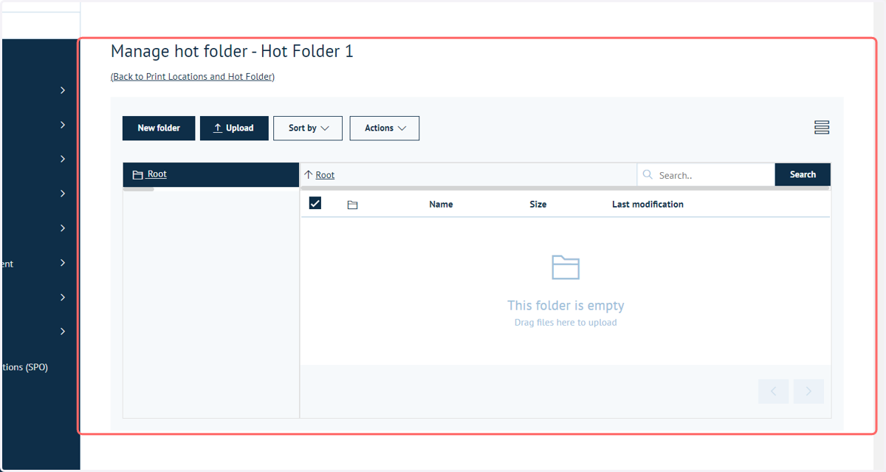Switch to list view icon
The width and height of the screenshot is (886, 472).
click(822, 128)
